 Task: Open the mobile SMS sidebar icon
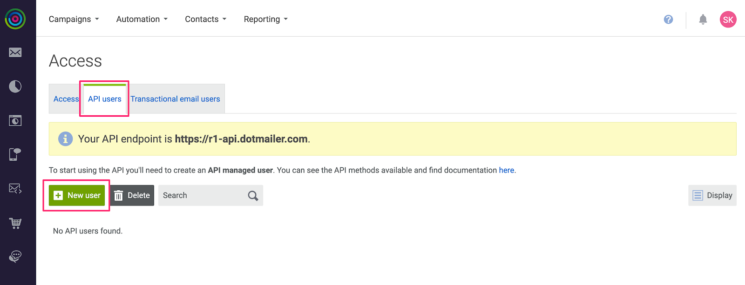pyautogui.click(x=15, y=154)
